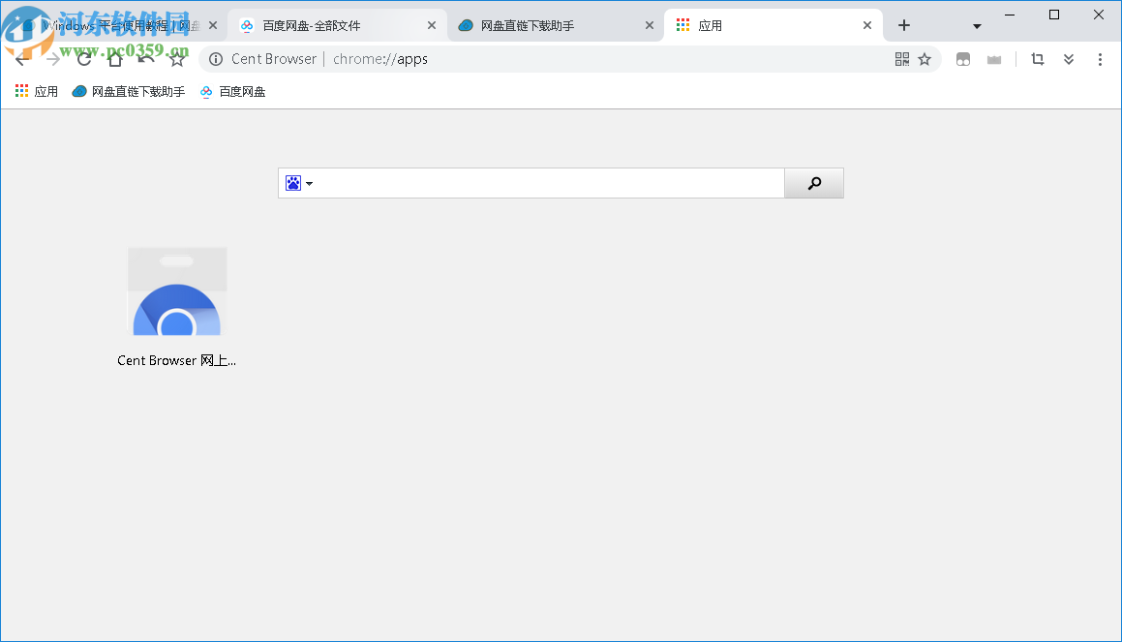Click the magnifier search button
Image resolution: width=1122 pixels, height=642 pixels.
click(813, 182)
